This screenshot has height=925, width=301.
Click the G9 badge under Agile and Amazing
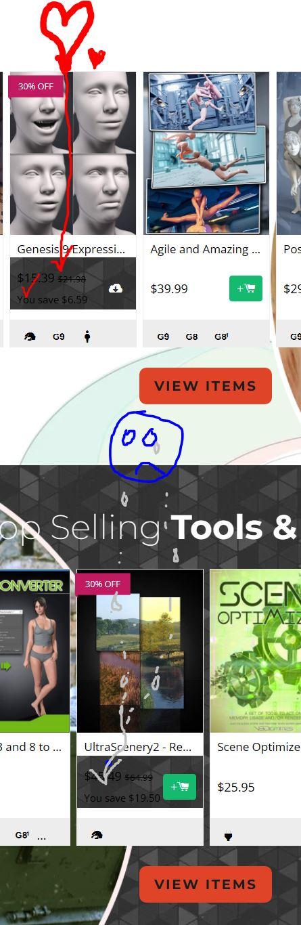(163, 337)
